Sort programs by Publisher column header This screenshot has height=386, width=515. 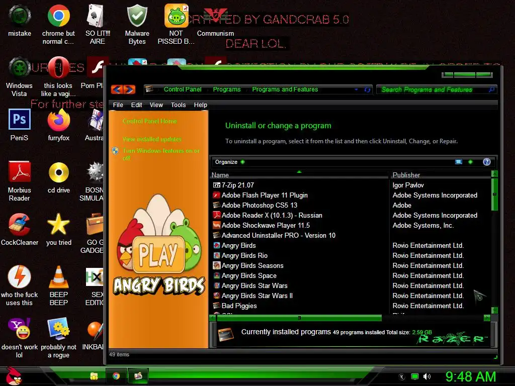point(440,175)
